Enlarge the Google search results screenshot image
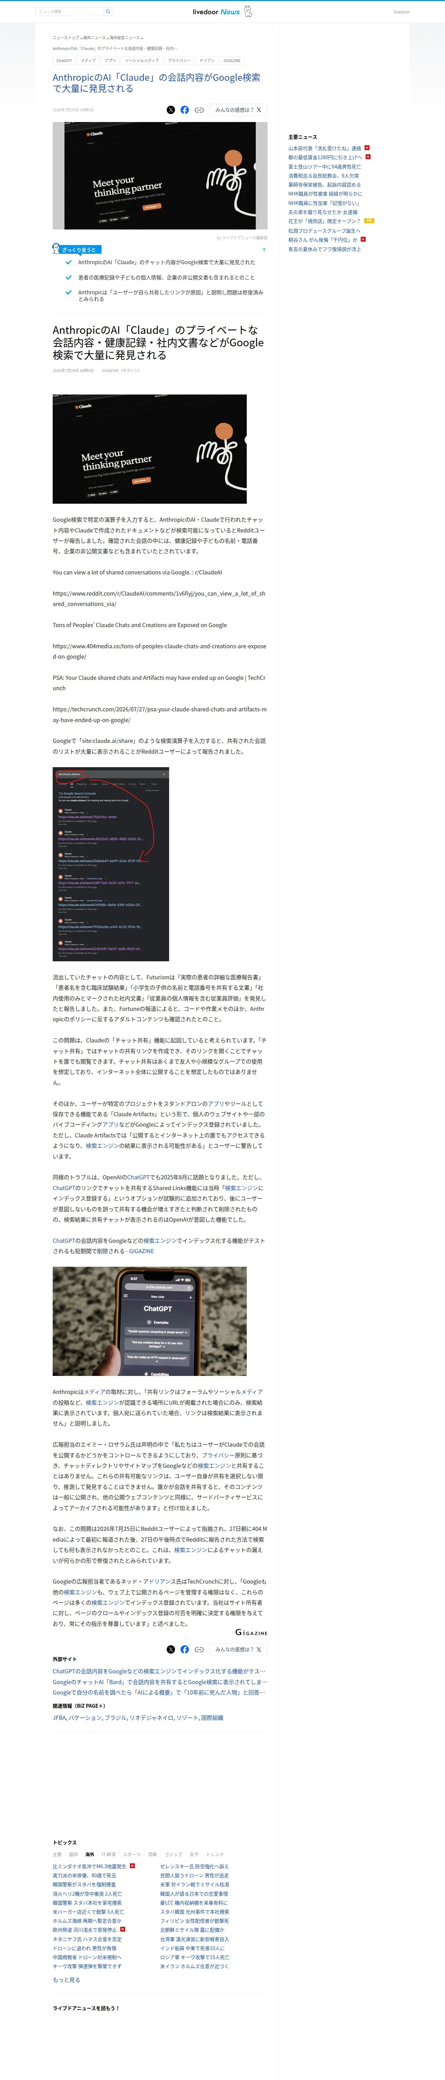445x2080 pixels. 111,863
